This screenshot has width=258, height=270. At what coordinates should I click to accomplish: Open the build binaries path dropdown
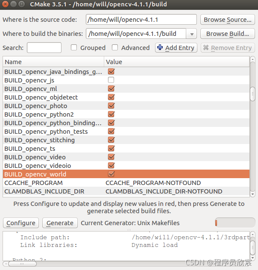192,34
